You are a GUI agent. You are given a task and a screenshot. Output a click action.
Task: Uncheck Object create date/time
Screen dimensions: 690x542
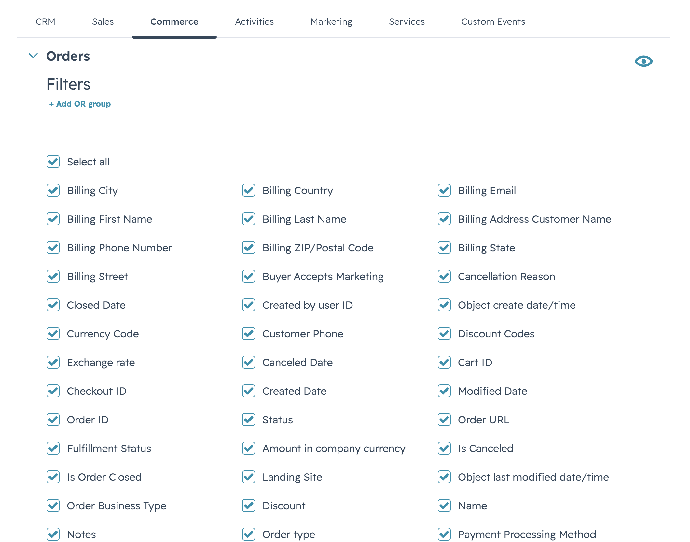[x=444, y=305]
